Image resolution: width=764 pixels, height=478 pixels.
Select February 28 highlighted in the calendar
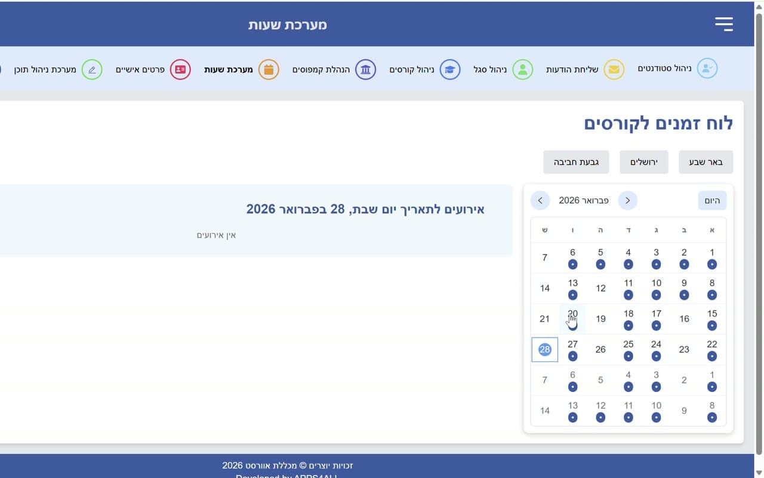(545, 350)
